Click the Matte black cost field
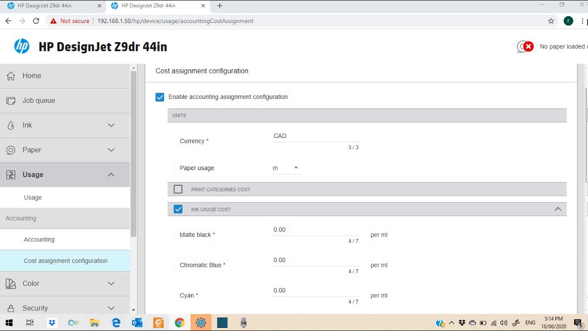Image resolution: width=588 pixels, height=331 pixels. pos(316,230)
